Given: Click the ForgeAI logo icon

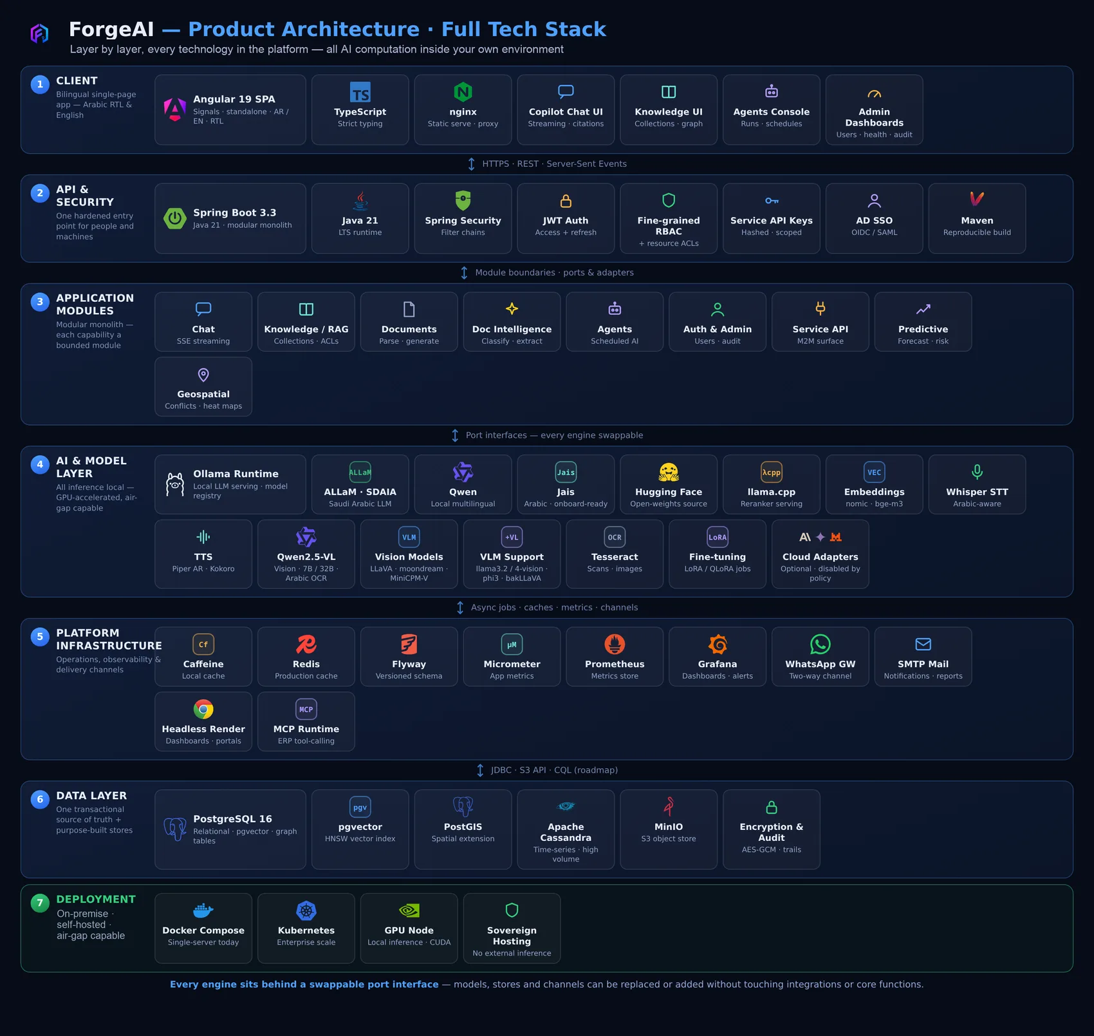Looking at the screenshot, I should point(40,33).
